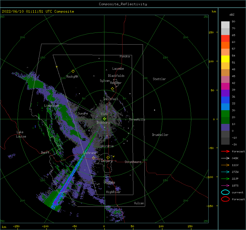Select the 65 dBZ red swatch
The height and width of the screenshot is (230, 246).
(x=225, y=38)
